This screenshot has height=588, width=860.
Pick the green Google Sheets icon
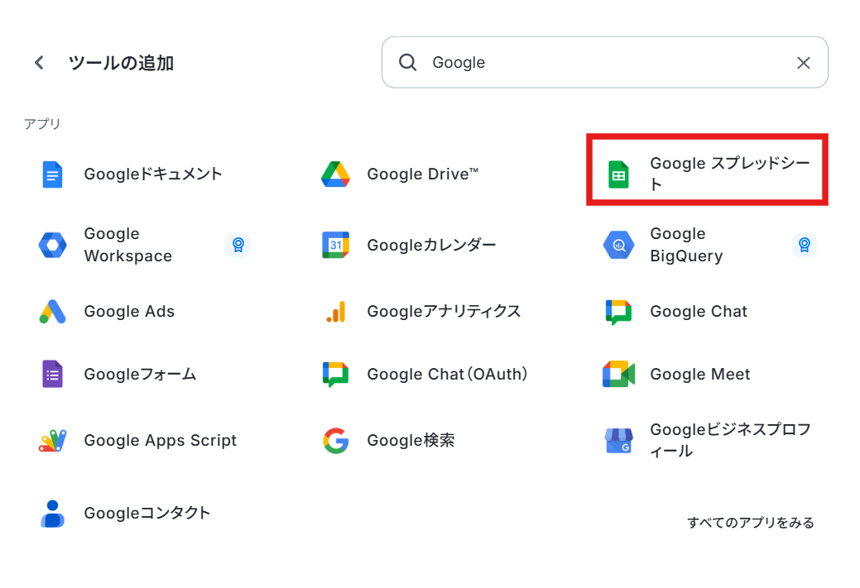click(x=618, y=174)
